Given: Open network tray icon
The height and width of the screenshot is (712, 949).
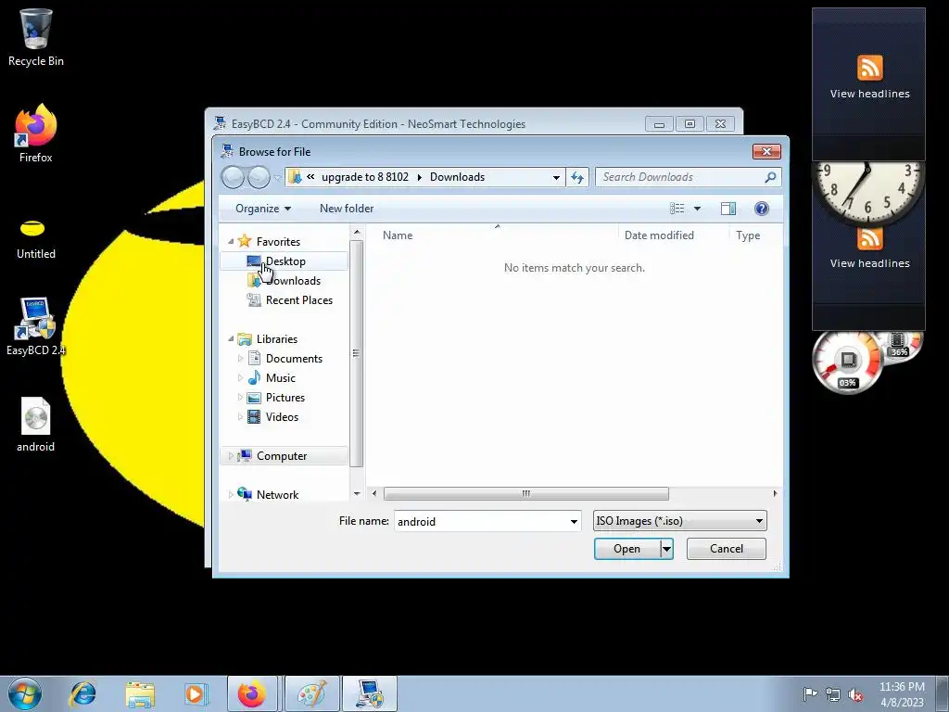Looking at the screenshot, I should pyautogui.click(x=833, y=694).
